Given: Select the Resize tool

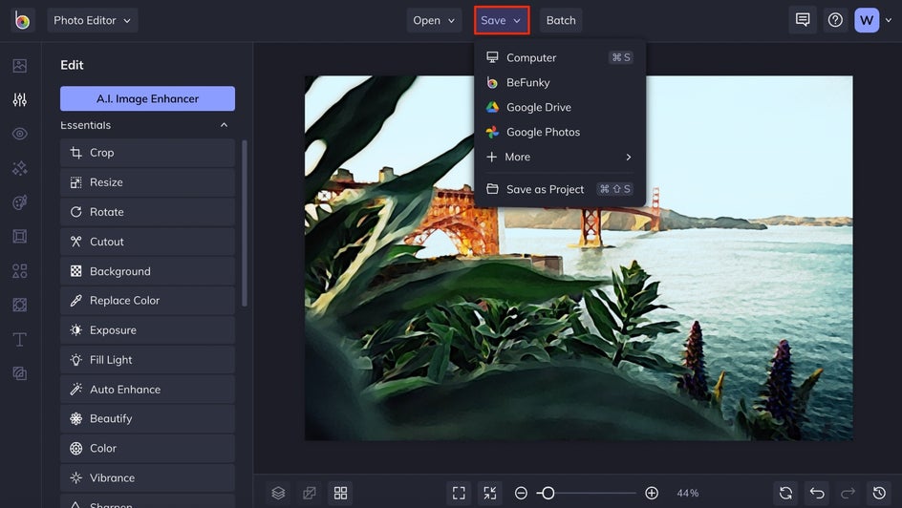Looking at the screenshot, I should [147, 182].
